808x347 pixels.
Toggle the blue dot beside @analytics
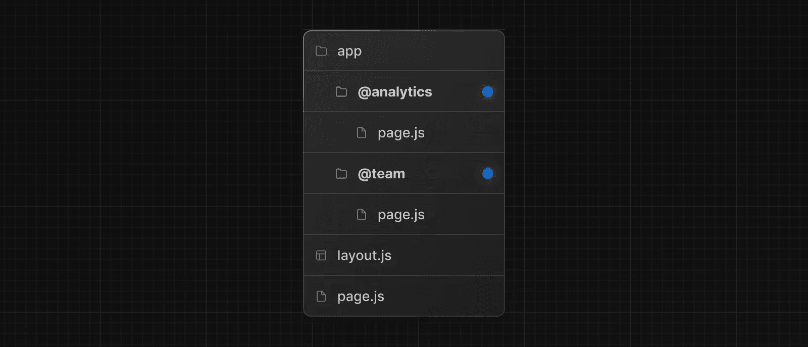point(487,92)
